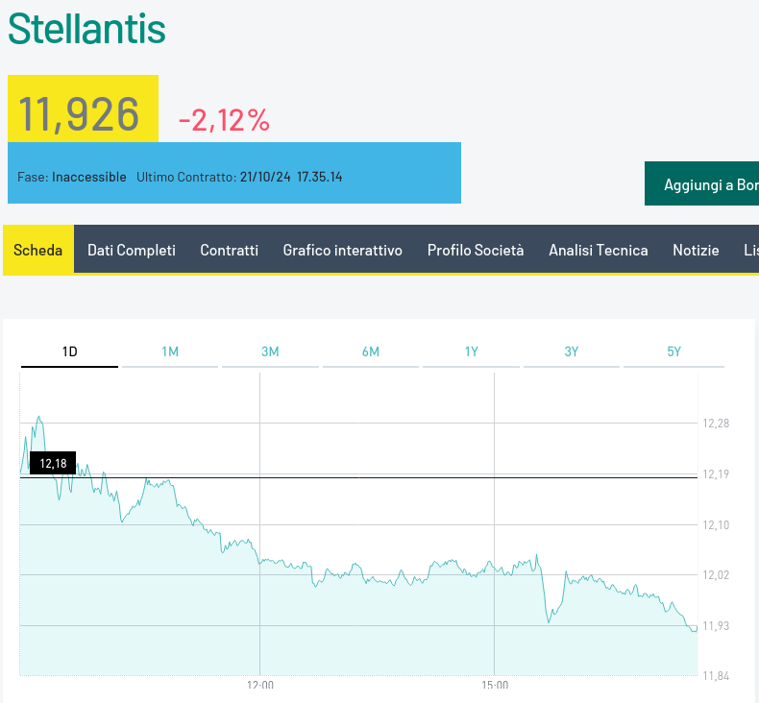Open Grafico interattivo tab
The image size is (759, 703).
click(342, 250)
